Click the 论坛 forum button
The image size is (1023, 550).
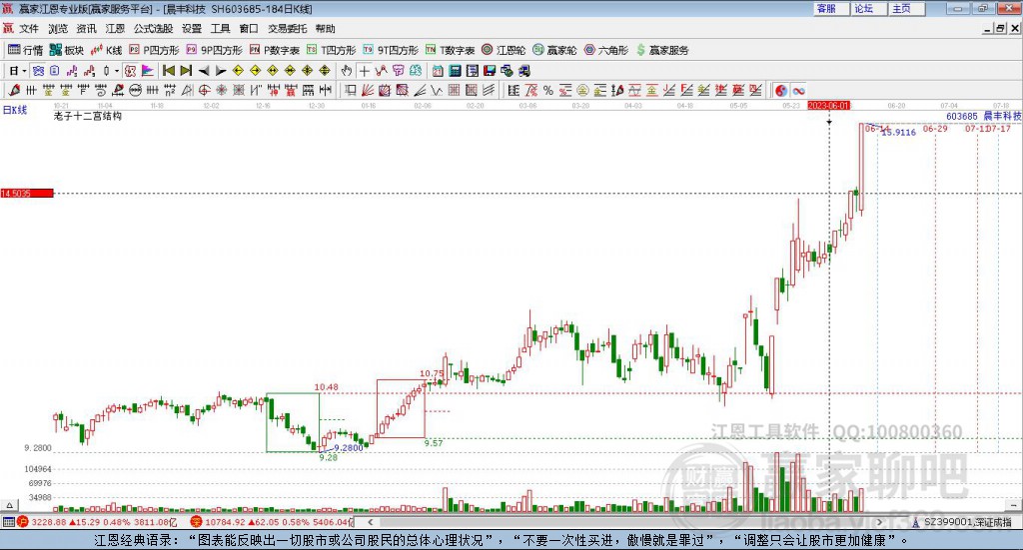[869, 8]
